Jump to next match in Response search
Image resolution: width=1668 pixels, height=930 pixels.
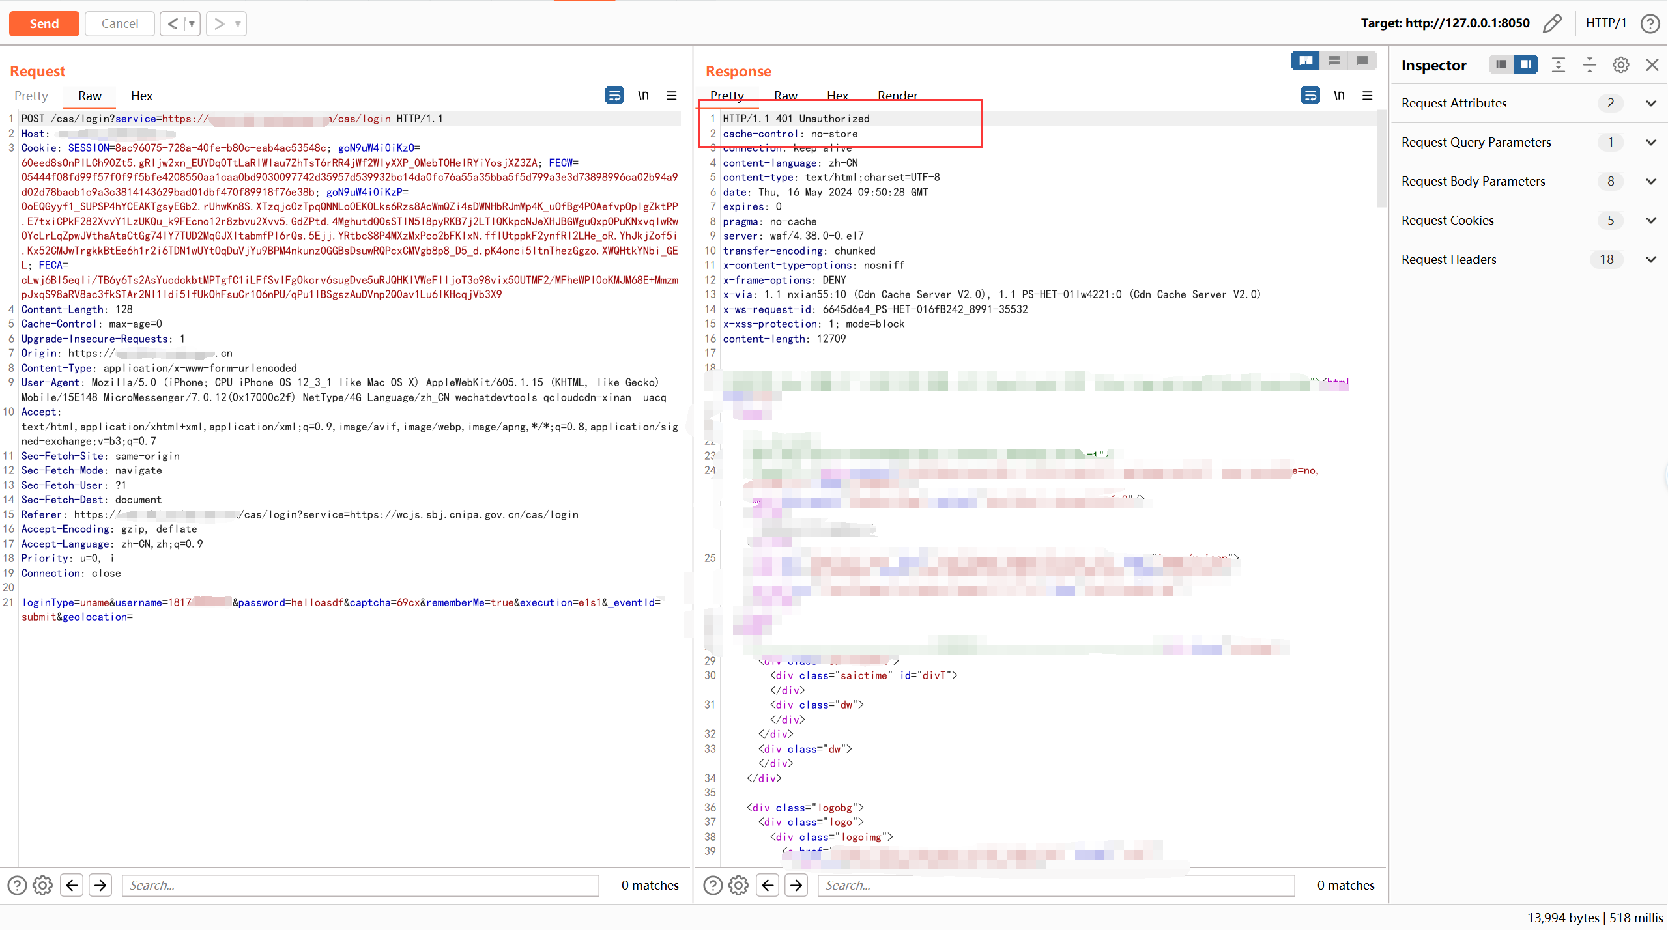tap(796, 885)
